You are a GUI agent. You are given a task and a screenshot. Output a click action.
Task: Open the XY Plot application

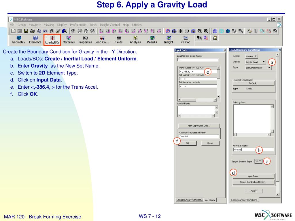pyautogui.click(x=185, y=40)
